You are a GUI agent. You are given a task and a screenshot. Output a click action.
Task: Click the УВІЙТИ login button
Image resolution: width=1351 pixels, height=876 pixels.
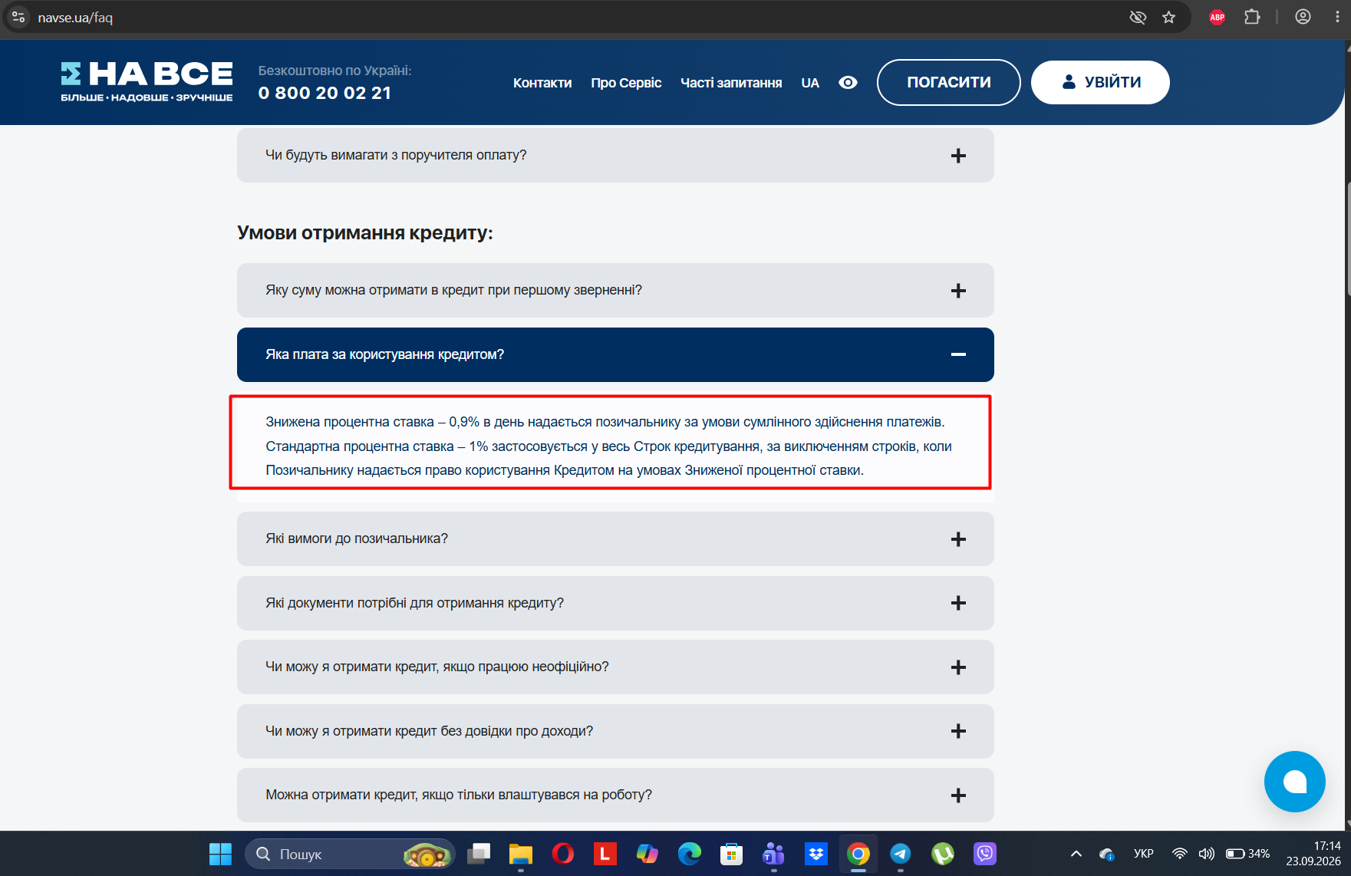[x=1100, y=82]
